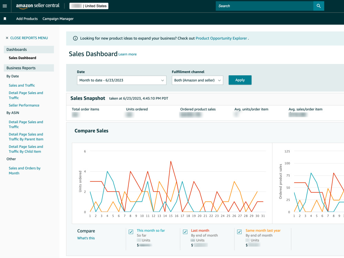Open By Date Detail Page Sales and Traffic

pyautogui.click(x=26, y=95)
